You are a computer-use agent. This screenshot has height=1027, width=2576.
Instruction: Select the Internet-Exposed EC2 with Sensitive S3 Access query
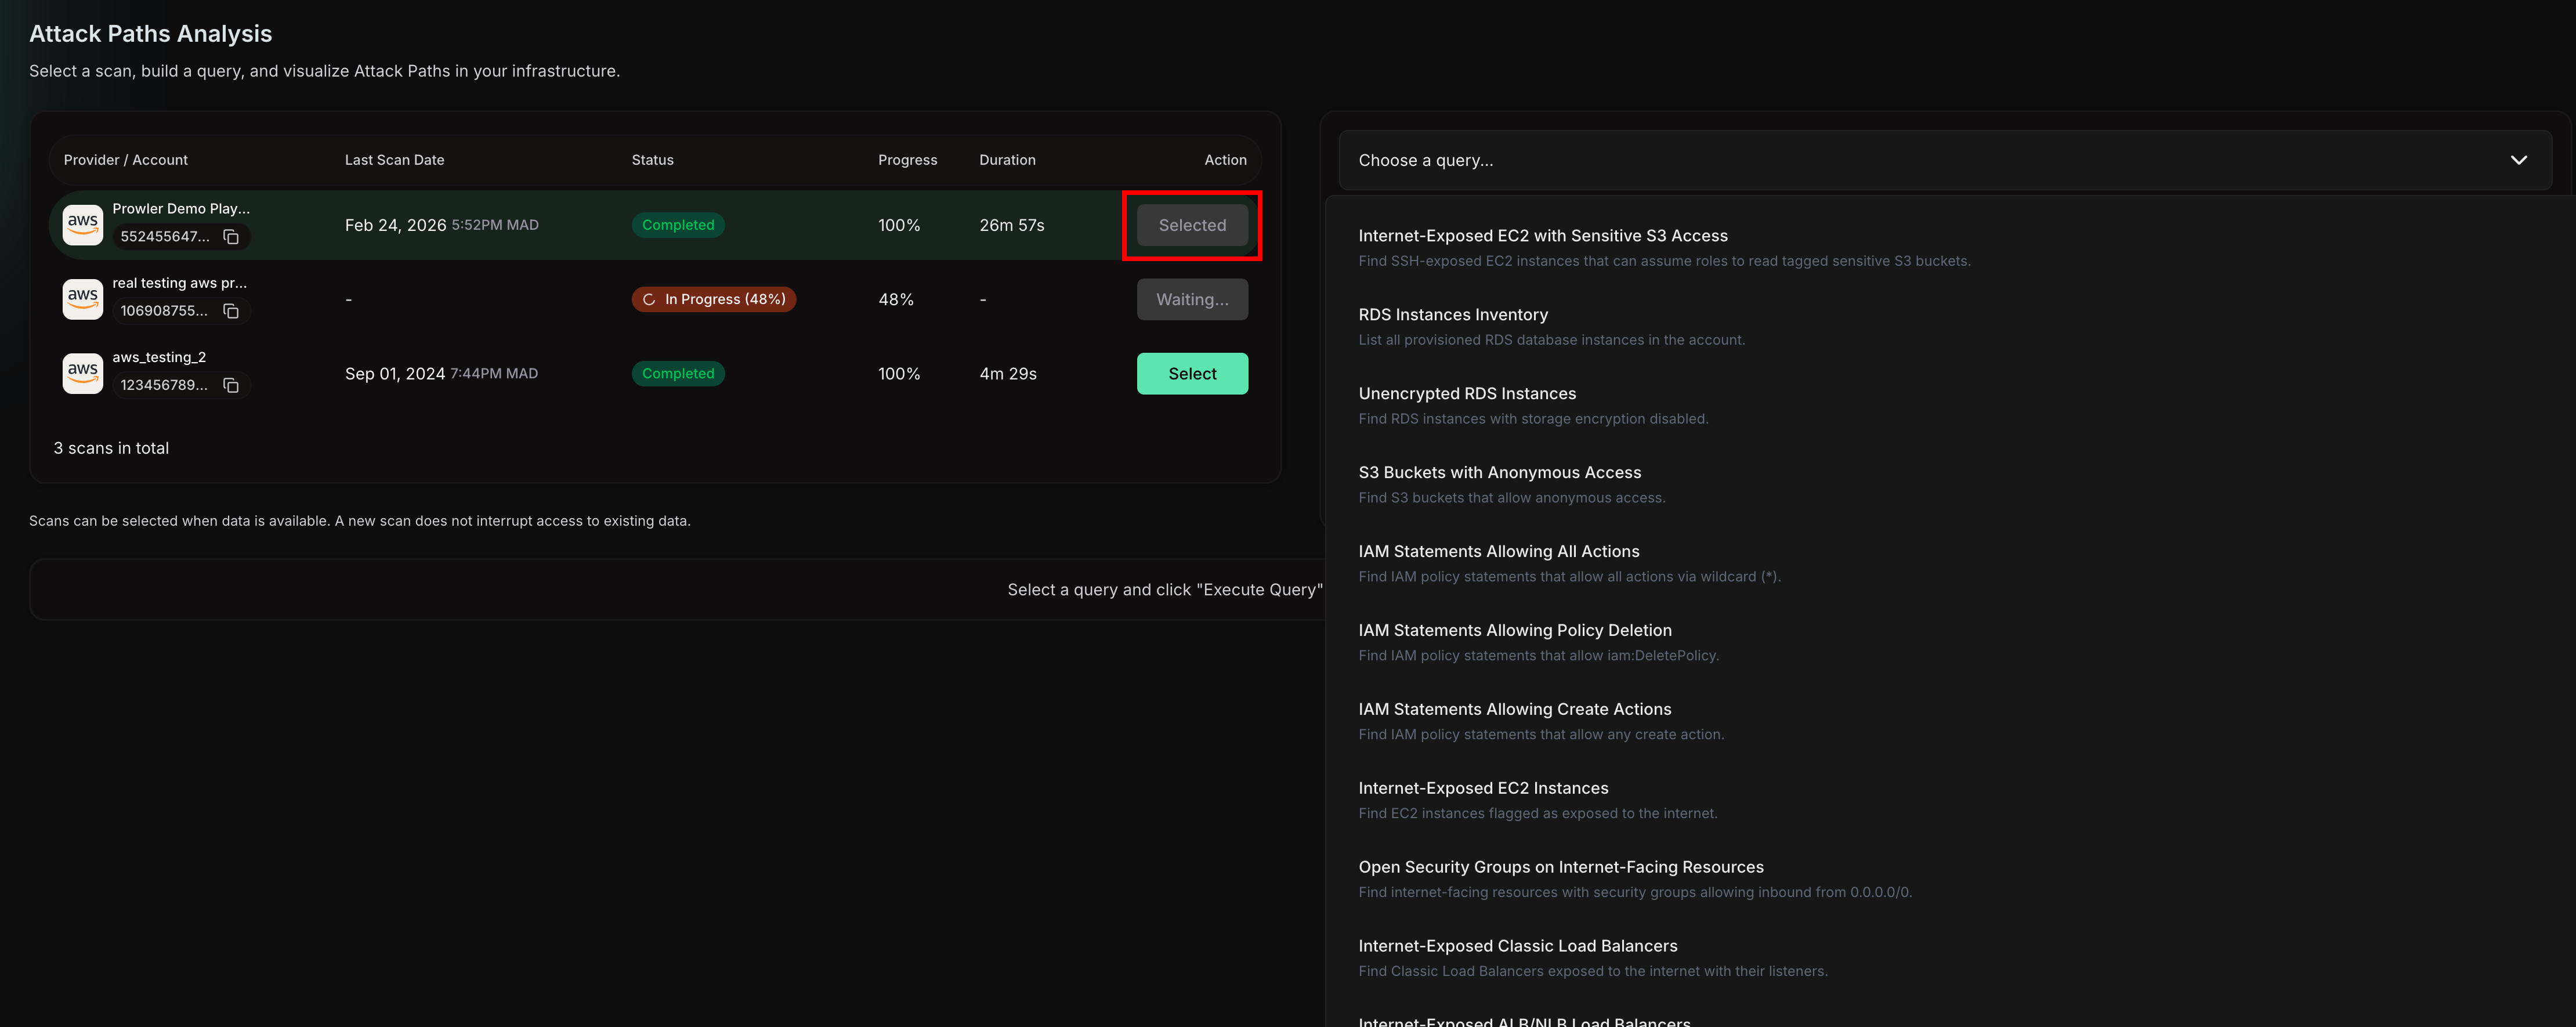tap(1543, 235)
